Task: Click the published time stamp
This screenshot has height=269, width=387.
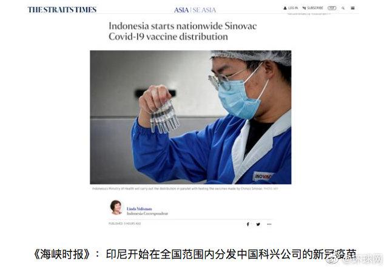Action: [124, 224]
